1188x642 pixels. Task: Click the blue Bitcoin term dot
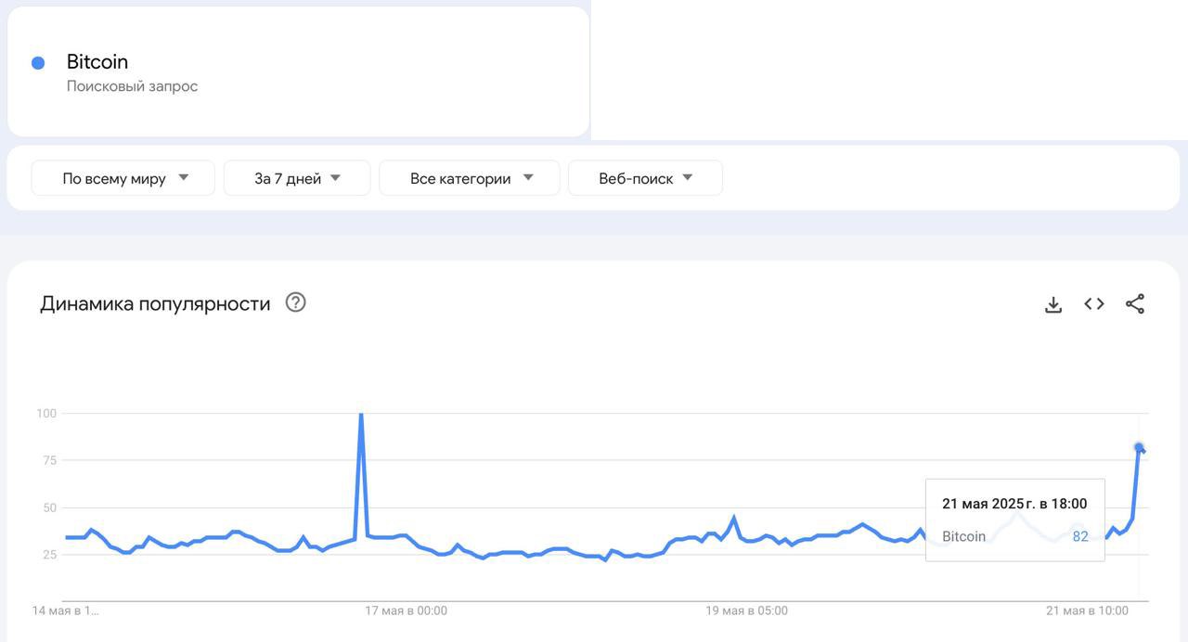(38, 63)
